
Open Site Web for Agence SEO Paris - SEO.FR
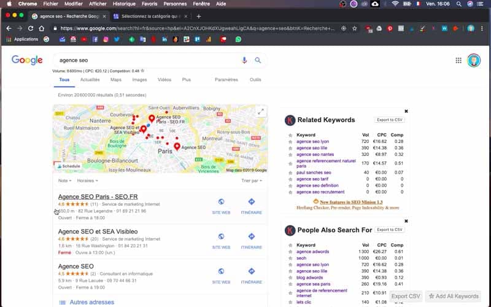point(221,206)
